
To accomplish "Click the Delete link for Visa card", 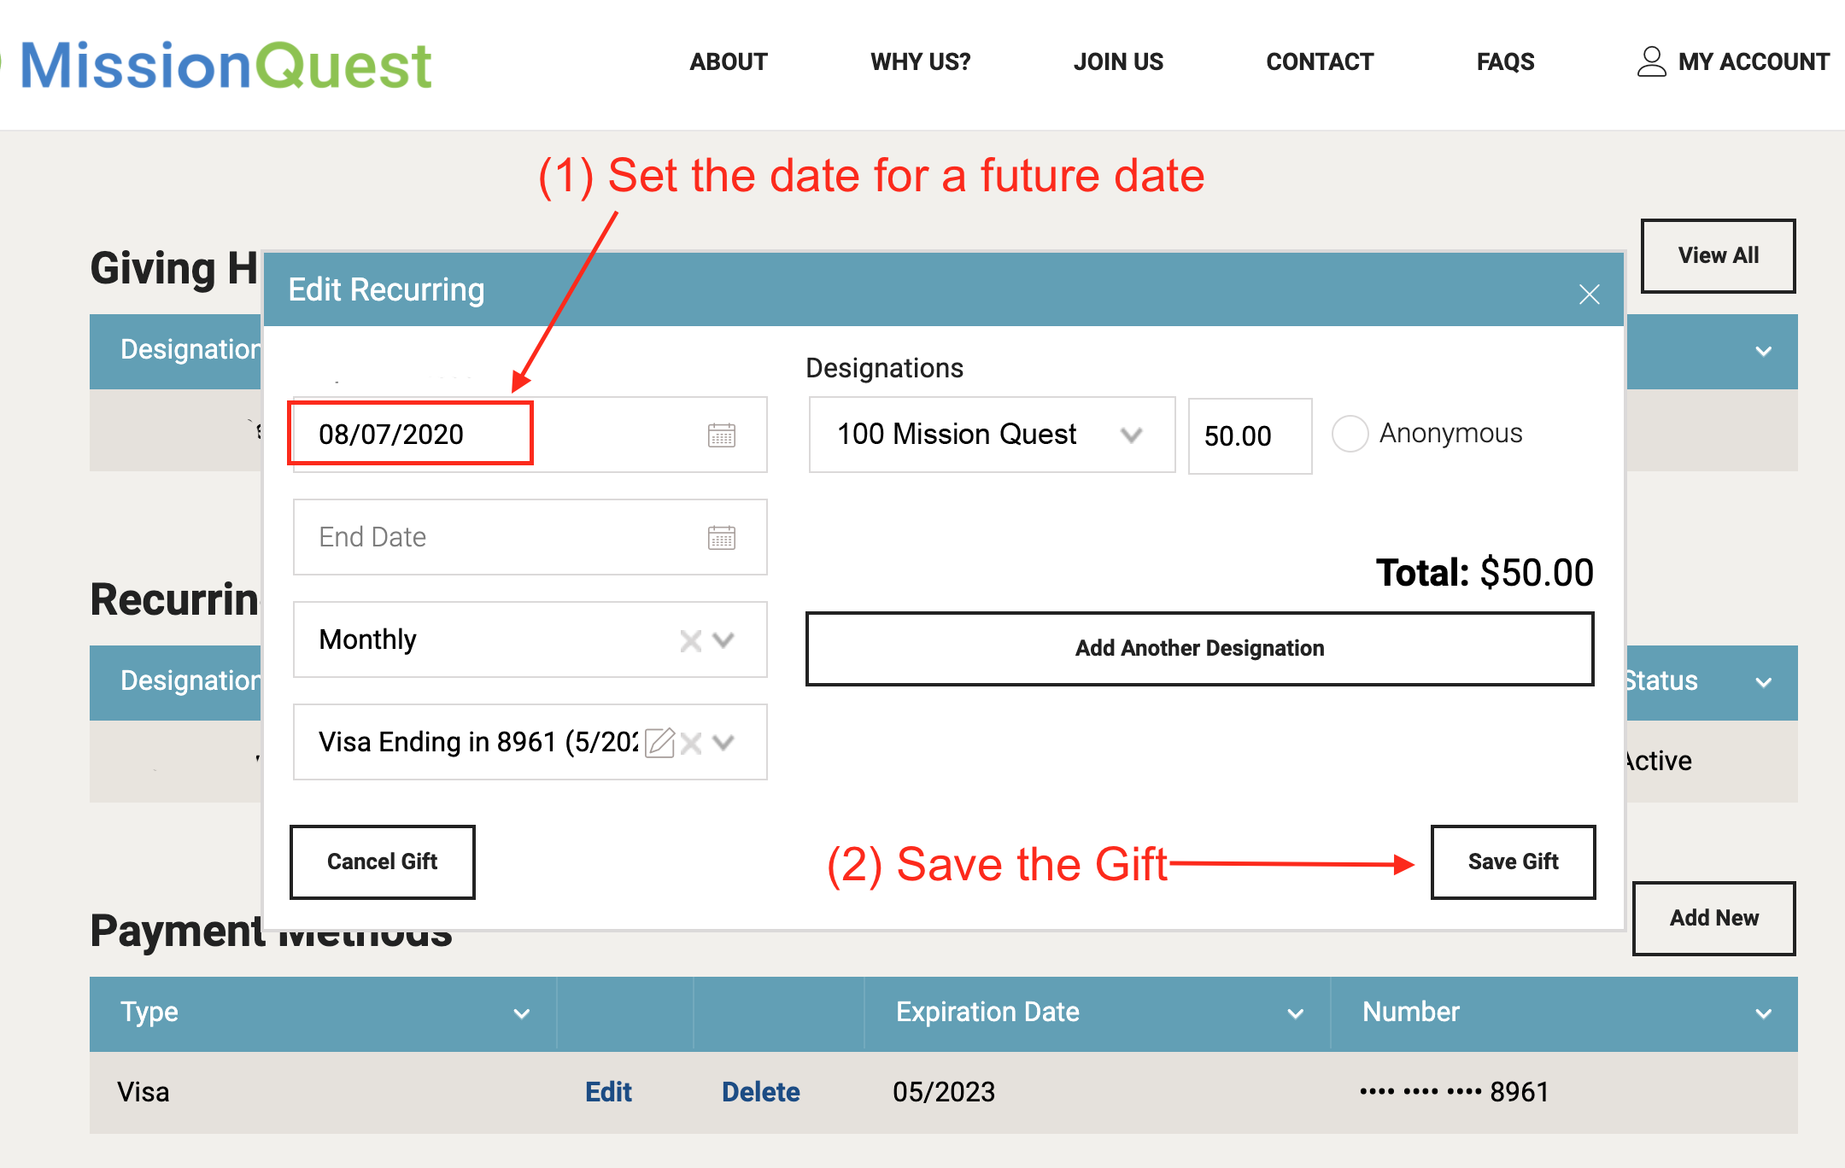I will 760,1092.
